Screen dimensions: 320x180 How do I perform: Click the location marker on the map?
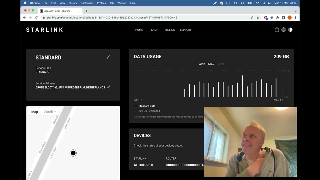73,153
